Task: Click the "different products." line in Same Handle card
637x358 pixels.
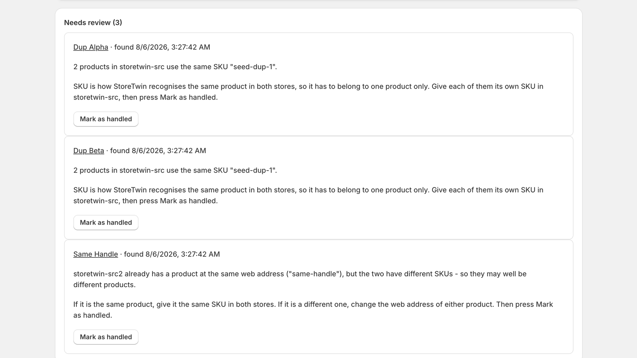Action: 104,285
